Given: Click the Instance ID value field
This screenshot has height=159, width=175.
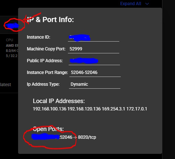Looking at the screenshot, I should 93,37.
